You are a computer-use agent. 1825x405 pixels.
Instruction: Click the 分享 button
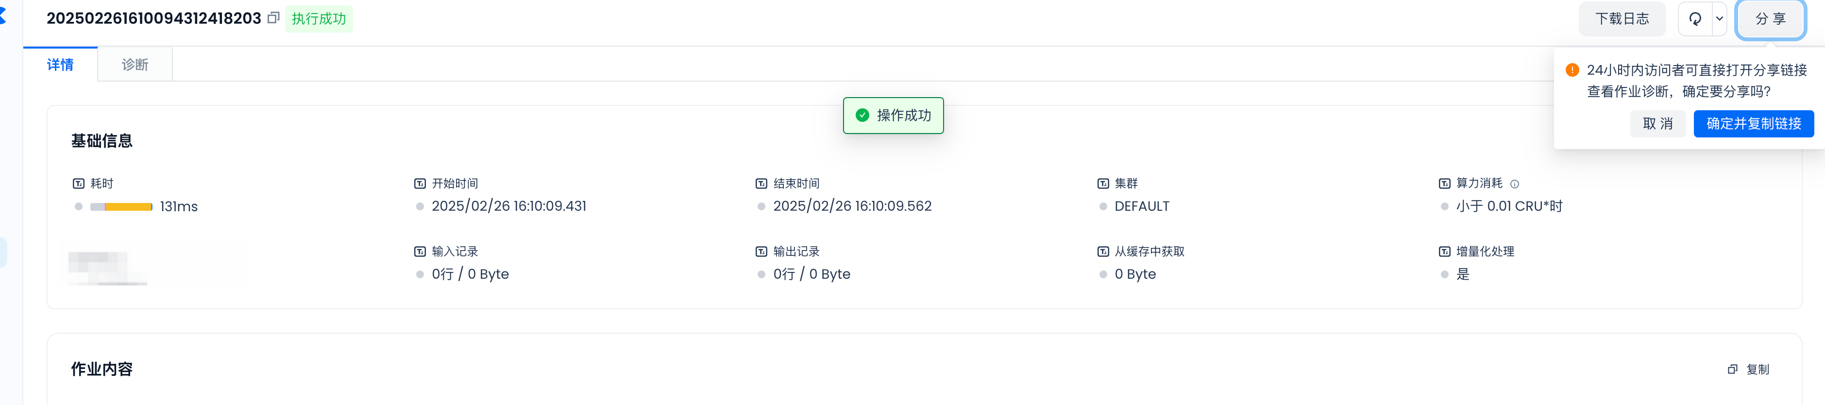coord(1770,19)
